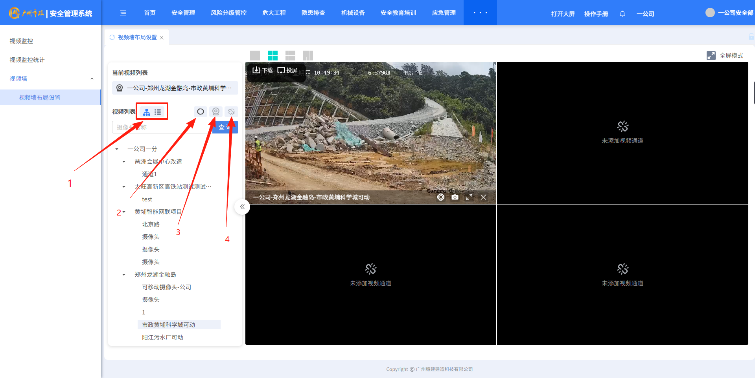Image resolution: width=755 pixels, height=378 pixels.
Task: Open the 操作手册 link
Action: tap(596, 14)
